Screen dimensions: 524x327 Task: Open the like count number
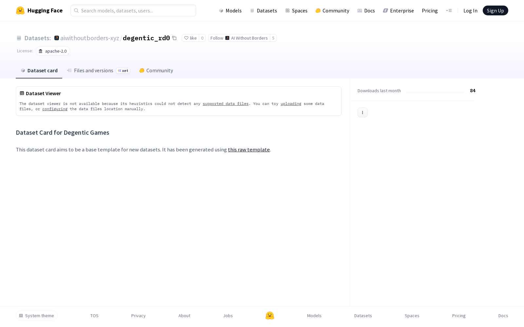pos(202,38)
